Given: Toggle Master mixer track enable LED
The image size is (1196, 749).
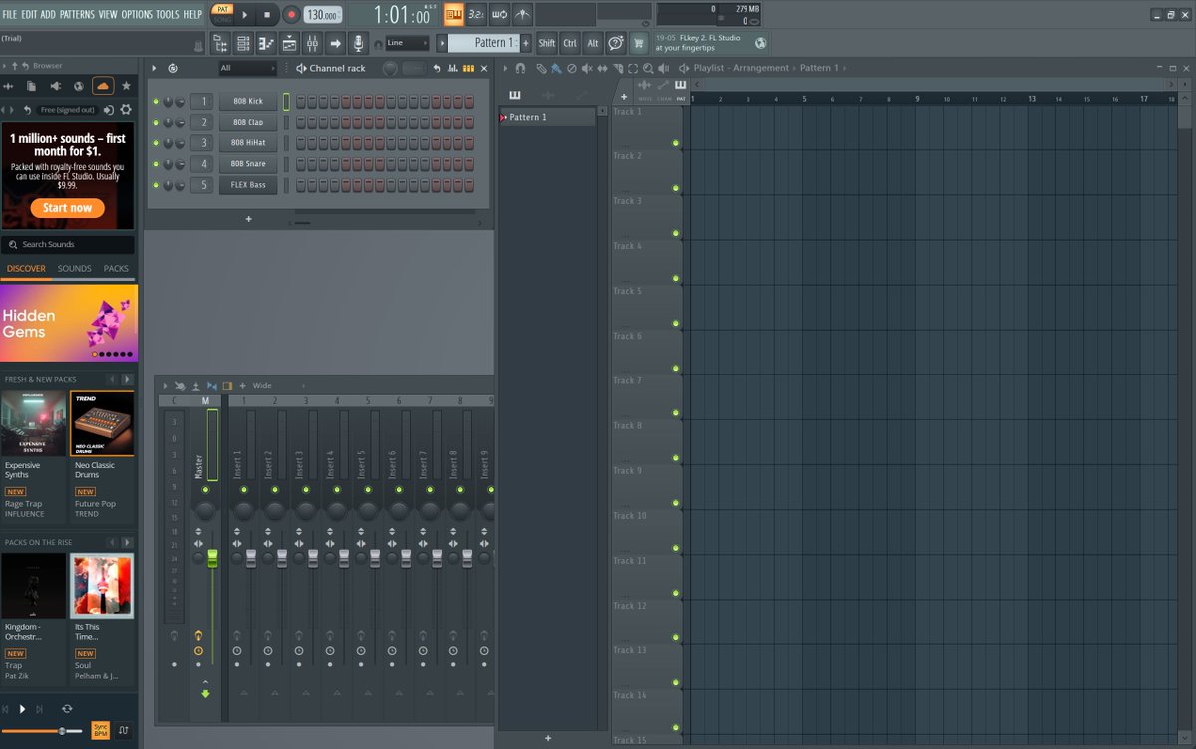Looking at the screenshot, I should (x=205, y=490).
